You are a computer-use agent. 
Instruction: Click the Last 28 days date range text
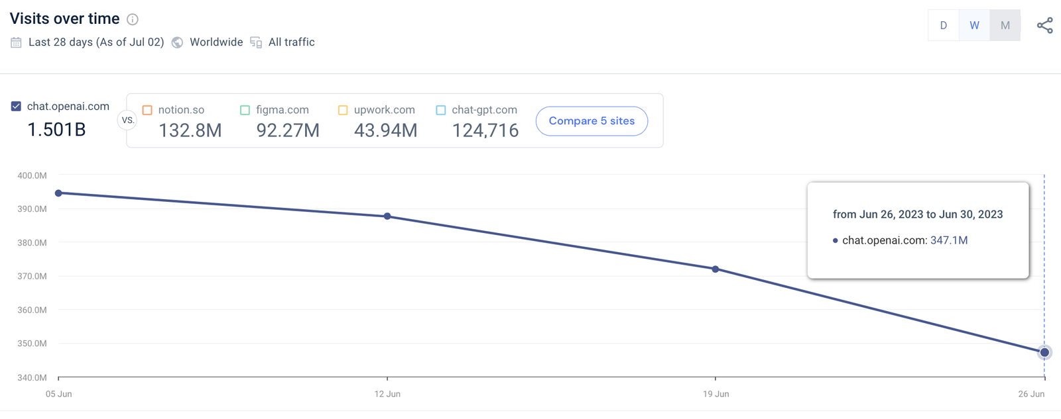point(96,42)
